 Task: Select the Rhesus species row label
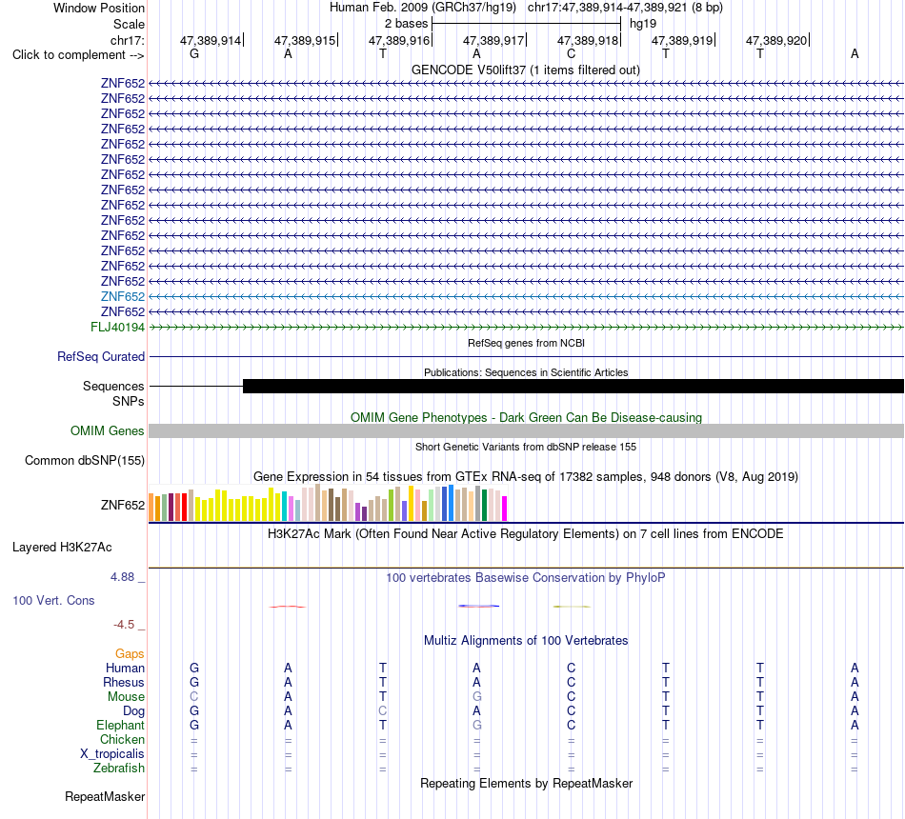[x=124, y=683]
